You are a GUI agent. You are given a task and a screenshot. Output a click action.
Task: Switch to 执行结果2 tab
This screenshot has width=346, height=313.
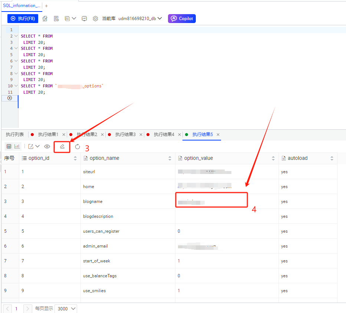click(87, 135)
